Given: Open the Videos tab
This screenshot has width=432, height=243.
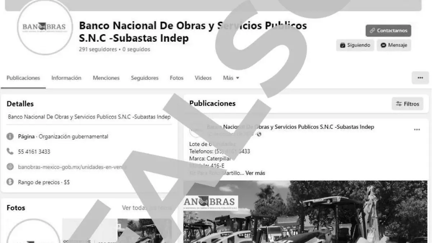Looking at the screenshot, I should point(203,78).
